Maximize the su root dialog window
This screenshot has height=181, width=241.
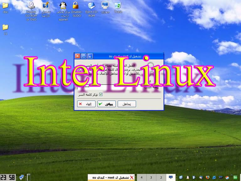click(84, 56)
